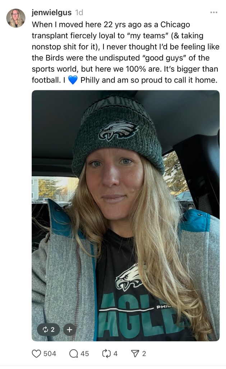Tap the repost badge overlaid on photo
This screenshot has width=226, height=369.
[x=48, y=329]
